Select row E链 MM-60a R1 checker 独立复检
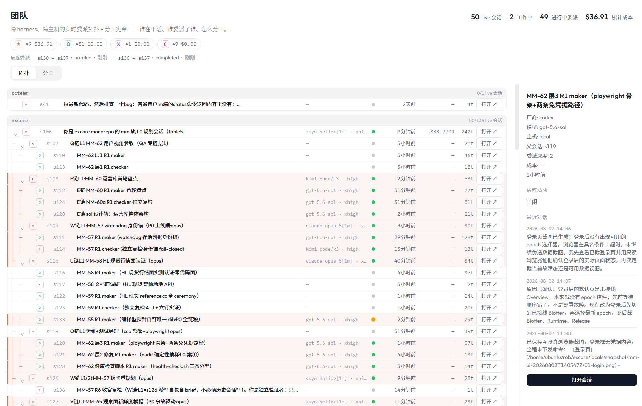This screenshot has width=642, height=406. coord(257,202)
